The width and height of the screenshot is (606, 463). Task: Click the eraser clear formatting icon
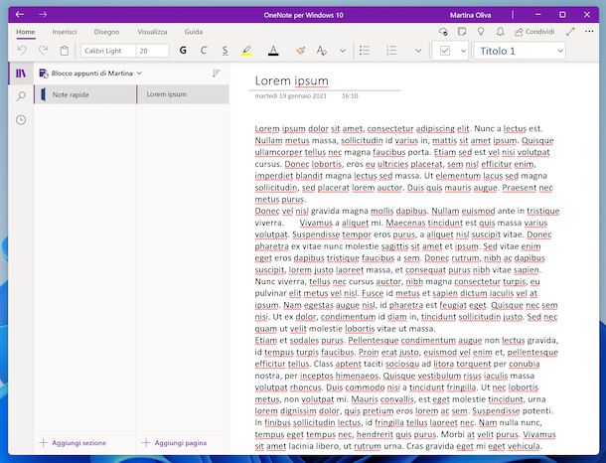tap(299, 51)
